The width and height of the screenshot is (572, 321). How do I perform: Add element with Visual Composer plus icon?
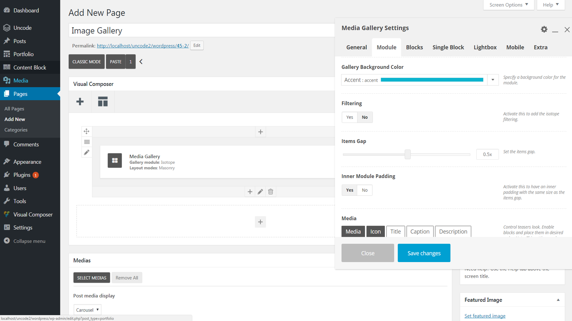80,102
